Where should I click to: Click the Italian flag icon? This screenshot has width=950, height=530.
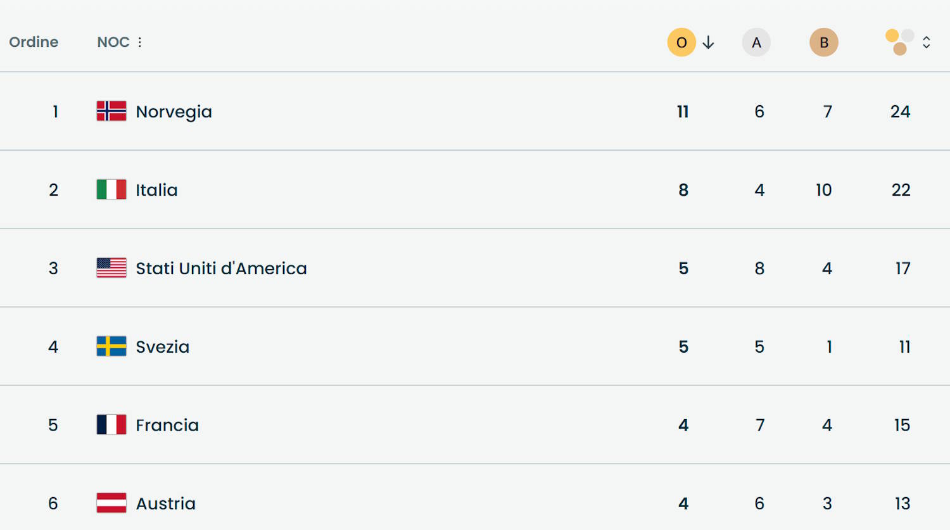click(x=111, y=189)
